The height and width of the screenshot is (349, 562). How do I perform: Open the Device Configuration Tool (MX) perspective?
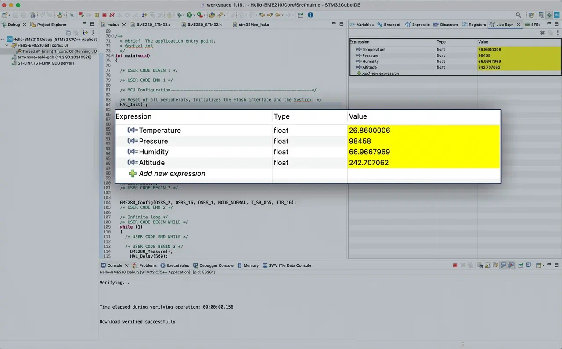(x=557, y=15)
